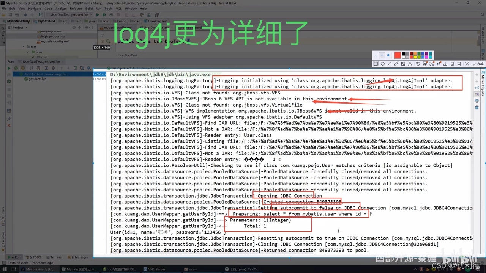Pin the screenshot to screen
The image size is (486, 273).
pos(439,64)
